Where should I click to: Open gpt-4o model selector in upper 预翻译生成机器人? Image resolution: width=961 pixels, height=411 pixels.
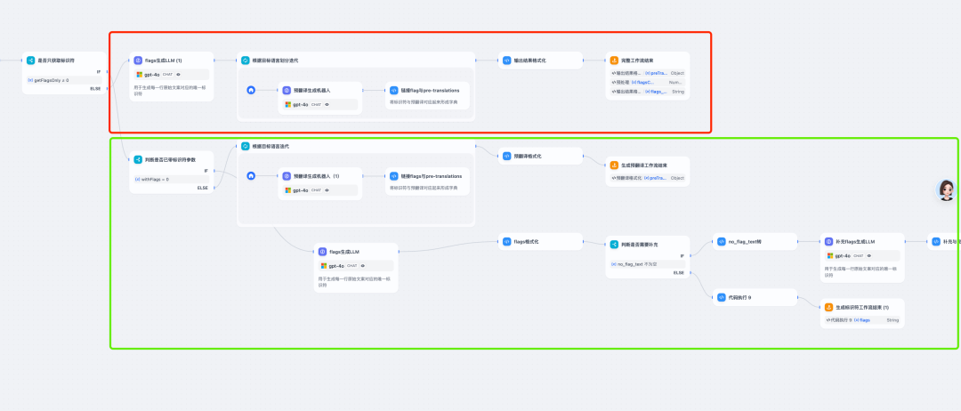(320, 104)
